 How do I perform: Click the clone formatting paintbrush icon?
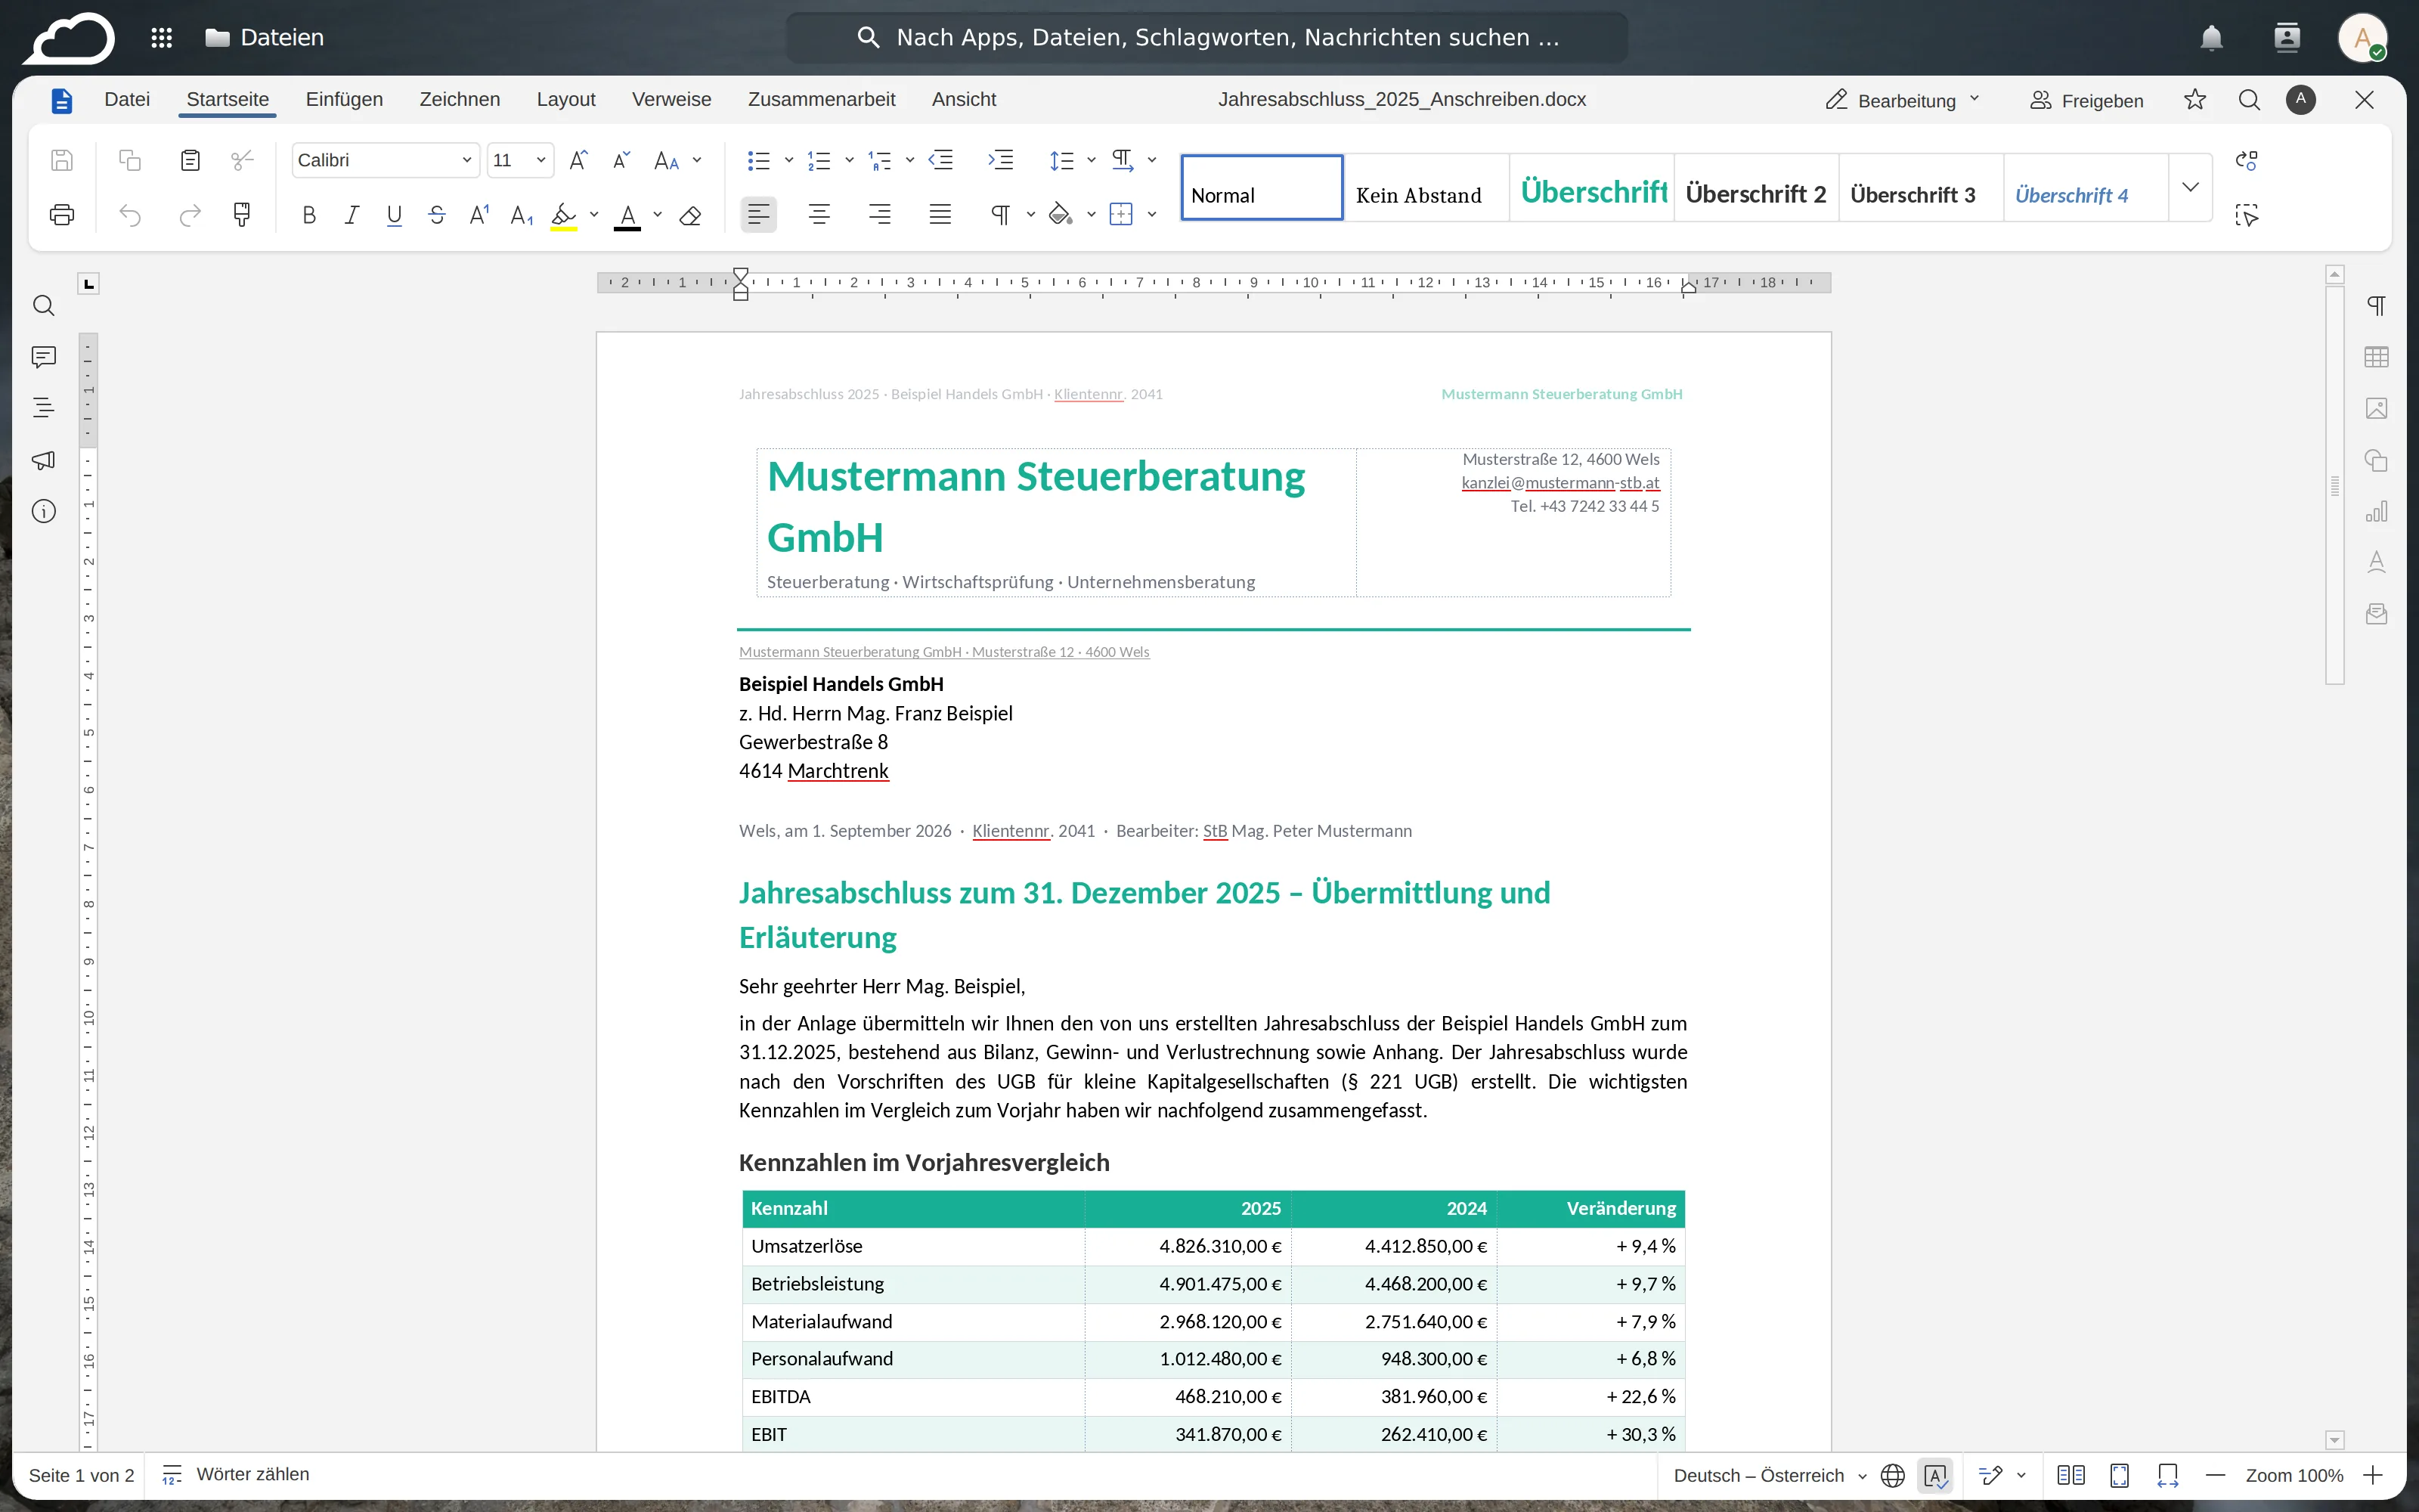[x=241, y=215]
